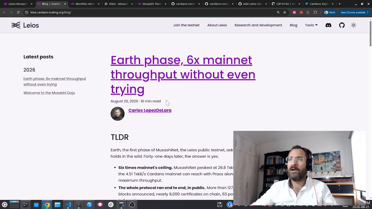The height and width of the screenshot is (209, 372).
Task: Open the Chrome extensions puzzle icon
Action: pyautogui.click(x=315, y=12)
